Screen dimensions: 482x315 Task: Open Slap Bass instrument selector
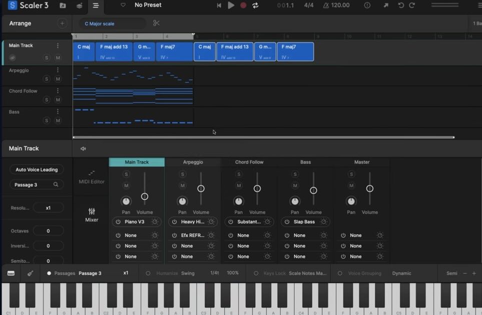tap(304, 222)
